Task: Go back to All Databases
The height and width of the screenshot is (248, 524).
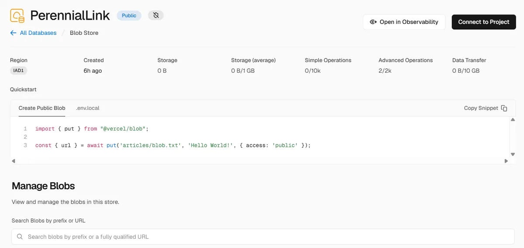Action: point(38,33)
